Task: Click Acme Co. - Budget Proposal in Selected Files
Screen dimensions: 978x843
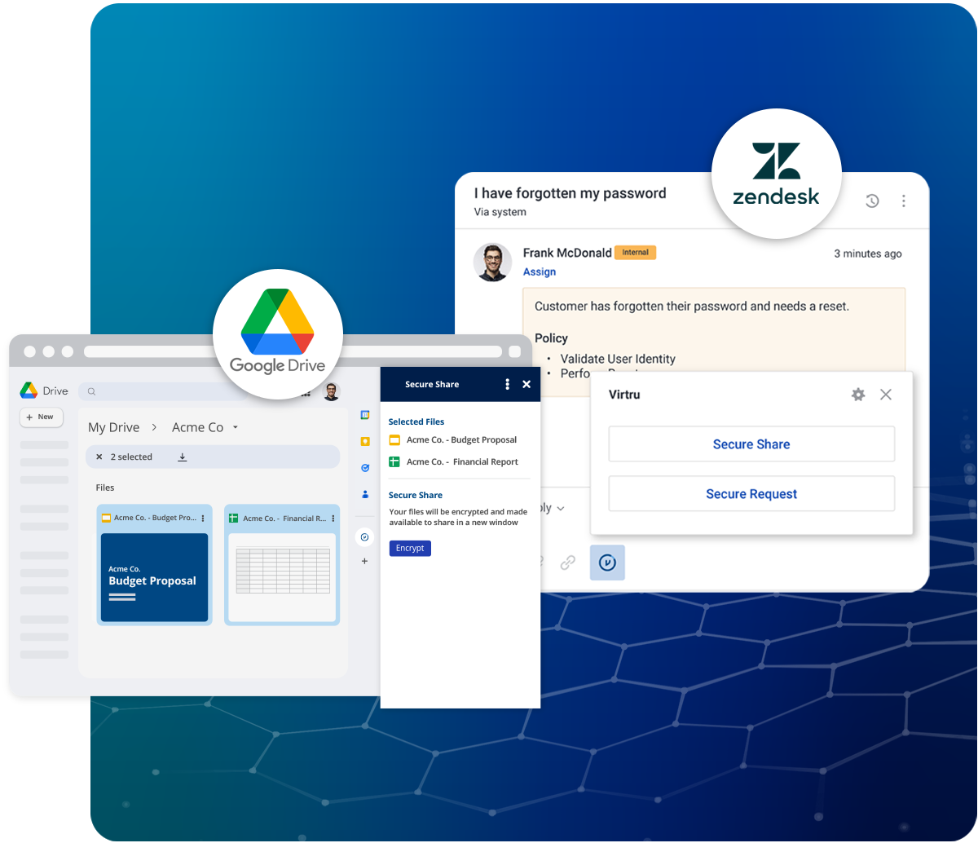Action: point(461,439)
